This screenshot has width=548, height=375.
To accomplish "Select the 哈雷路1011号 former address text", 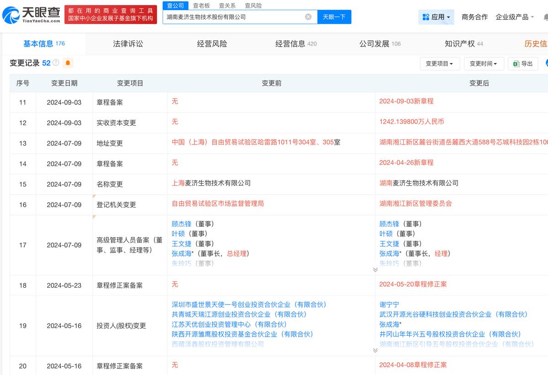I will point(256,142).
